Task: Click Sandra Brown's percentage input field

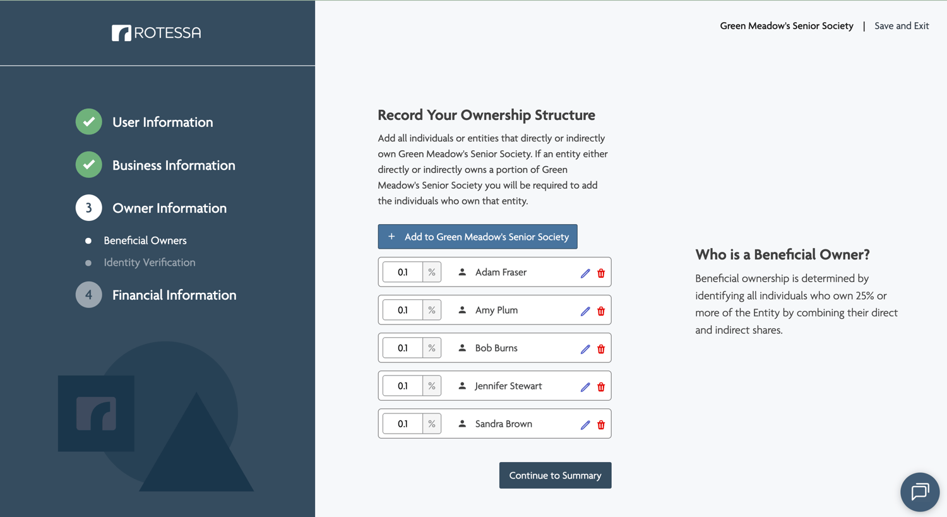Action: [x=403, y=424]
